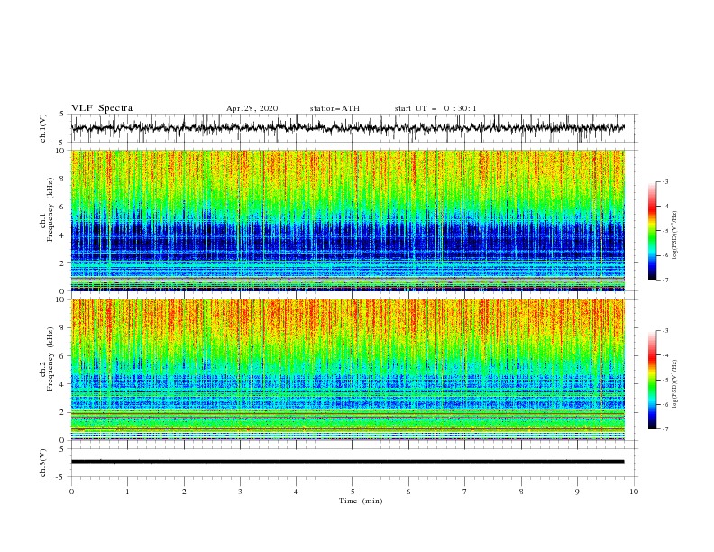Select the date text "Apr. 28, 2020"

[x=252, y=108]
